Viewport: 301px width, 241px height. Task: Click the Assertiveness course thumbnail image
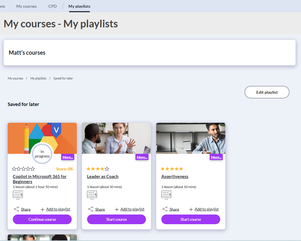coord(191,138)
